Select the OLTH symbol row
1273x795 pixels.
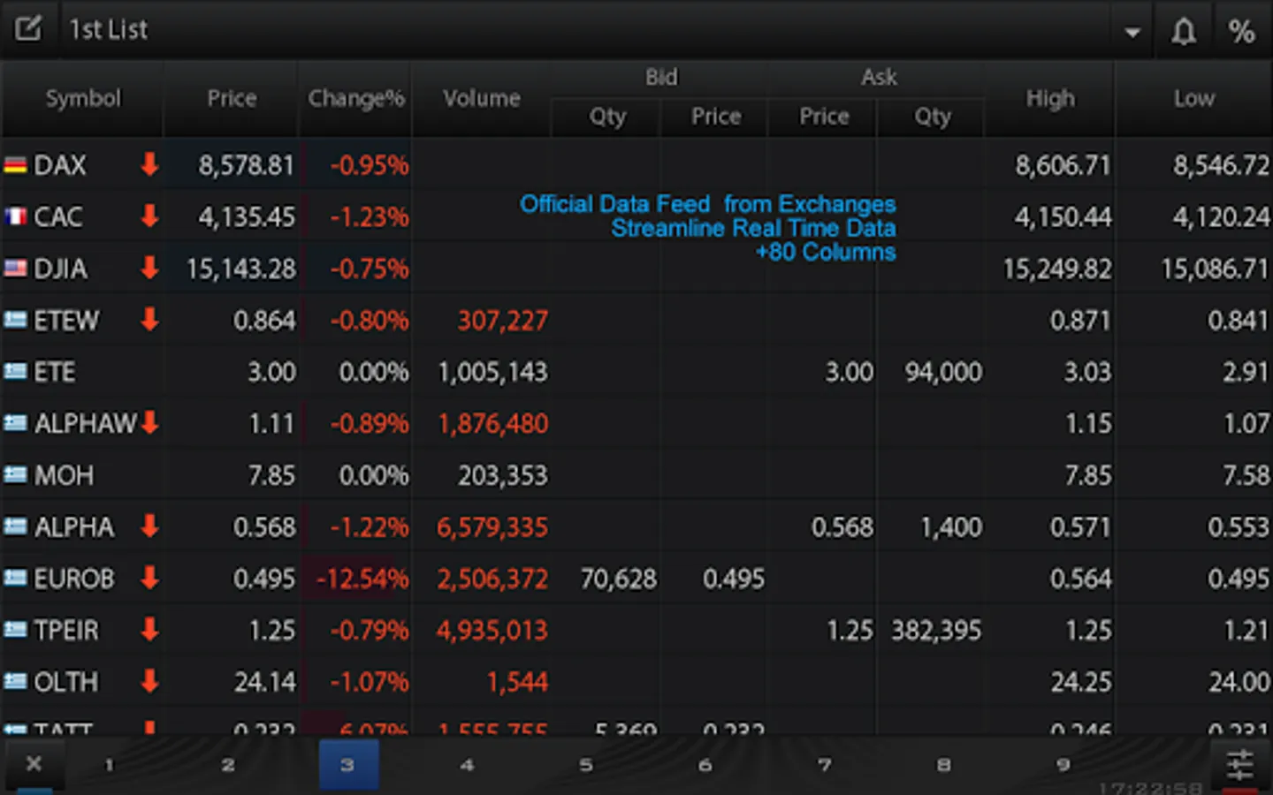tap(636, 682)
